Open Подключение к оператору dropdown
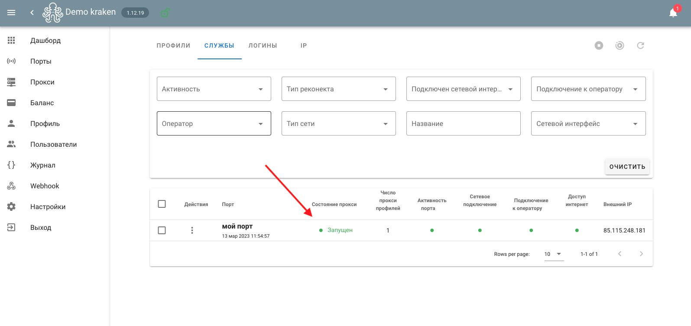 (588, 89)
